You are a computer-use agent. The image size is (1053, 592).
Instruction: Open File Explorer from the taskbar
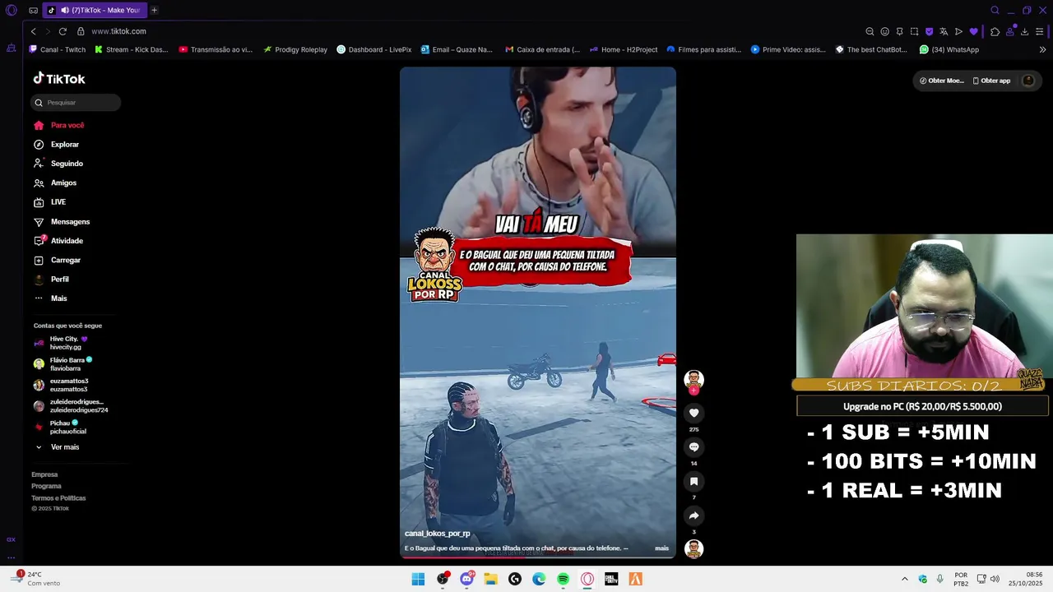pyautogui.click(x=490, y=579)
